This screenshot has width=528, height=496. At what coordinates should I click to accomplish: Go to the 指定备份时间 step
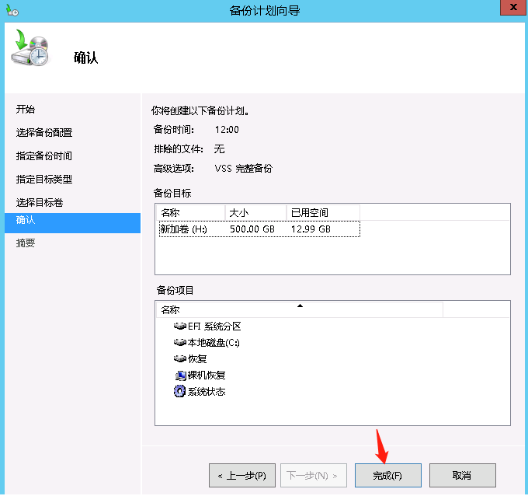pos(43,155)
